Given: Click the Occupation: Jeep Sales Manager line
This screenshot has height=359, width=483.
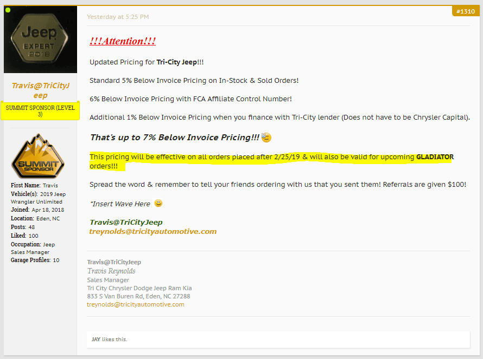Looking at the screenshot, I should tap(33, 248).
